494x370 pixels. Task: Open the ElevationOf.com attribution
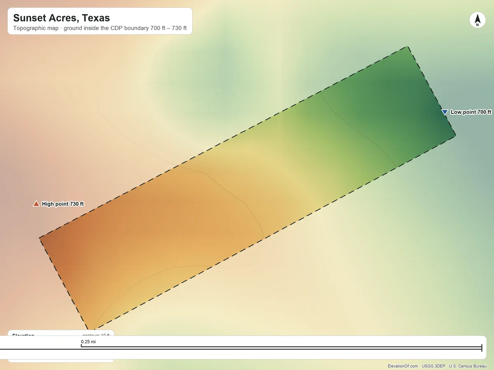[x=403, y=366]
